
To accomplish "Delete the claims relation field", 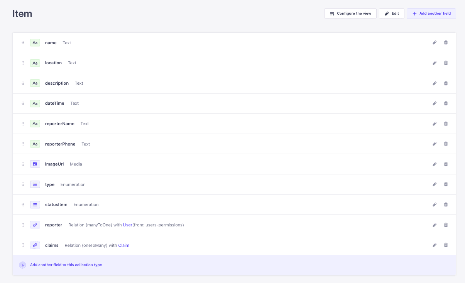I will 446,245.
